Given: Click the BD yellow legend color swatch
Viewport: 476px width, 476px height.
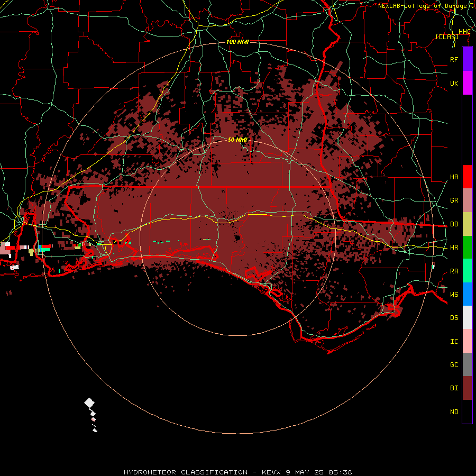Looking at the screenshot, I should [x=467, y=224].
